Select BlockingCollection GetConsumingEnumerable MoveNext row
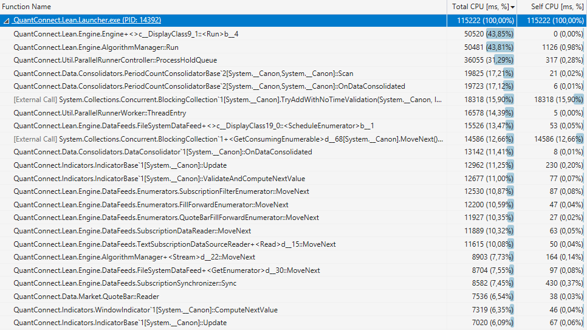Image resolution: width=587 pixels, height=330 pixels. tap(293, 139)
